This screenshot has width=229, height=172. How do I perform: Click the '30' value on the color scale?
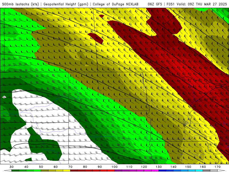(11, 167)
